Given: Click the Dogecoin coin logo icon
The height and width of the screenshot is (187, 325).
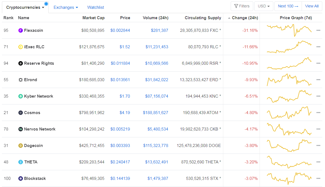Looking at the screenshot, I should point(21,146).
